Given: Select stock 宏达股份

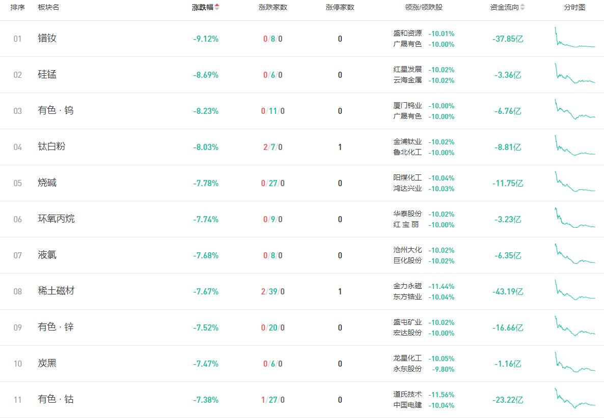Looking at the screenshot, I should point(407,334).
